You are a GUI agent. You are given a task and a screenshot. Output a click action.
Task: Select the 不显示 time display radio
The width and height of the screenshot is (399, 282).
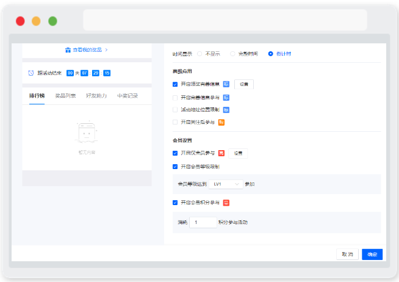click(199, 54)
